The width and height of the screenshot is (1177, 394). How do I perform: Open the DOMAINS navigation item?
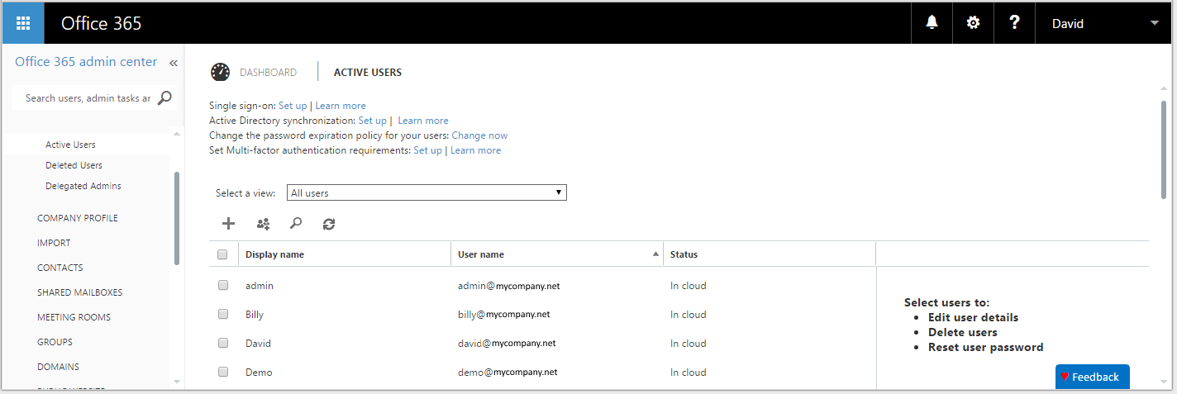coord(58,367)
